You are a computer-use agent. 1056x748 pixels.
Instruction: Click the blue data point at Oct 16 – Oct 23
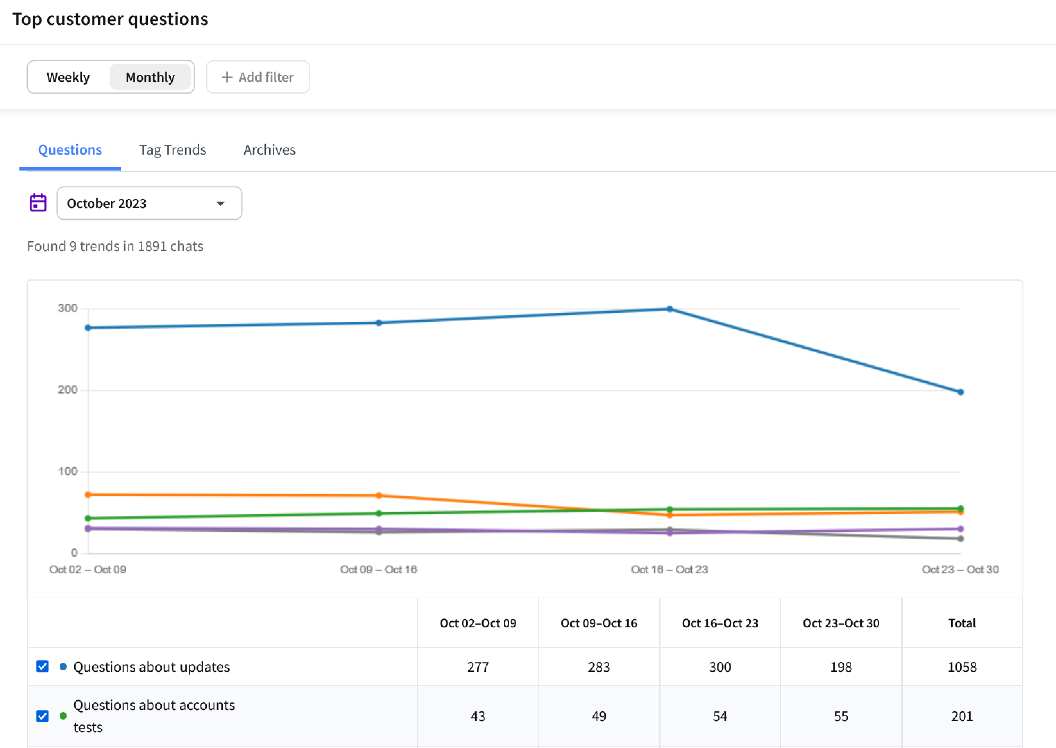(x=670, y=309)
